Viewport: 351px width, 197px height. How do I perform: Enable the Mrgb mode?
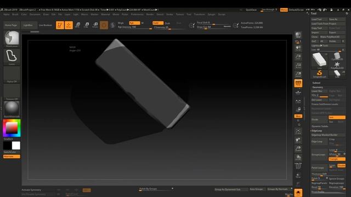121,23
